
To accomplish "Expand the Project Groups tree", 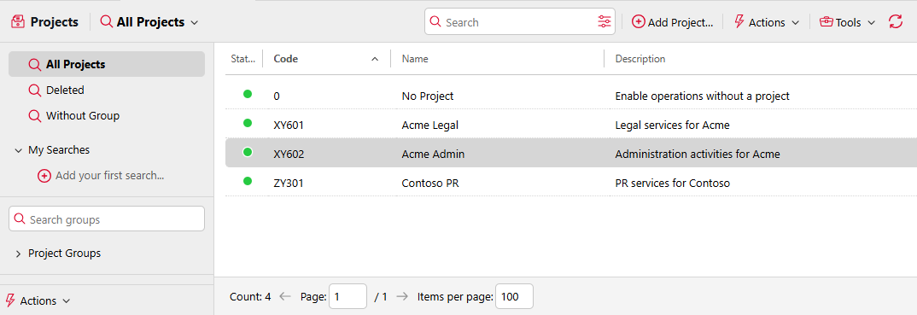I will click(18, 254).
